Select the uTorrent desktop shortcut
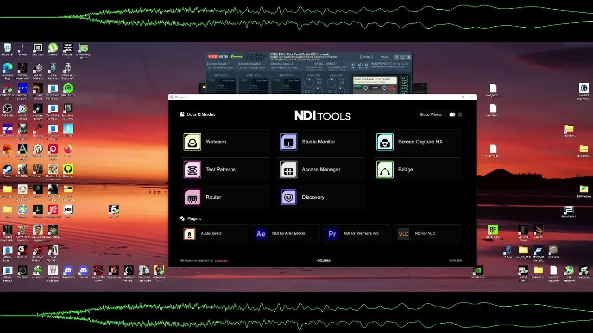The height and width of the screenshot is (333, 593). [53, 49]
